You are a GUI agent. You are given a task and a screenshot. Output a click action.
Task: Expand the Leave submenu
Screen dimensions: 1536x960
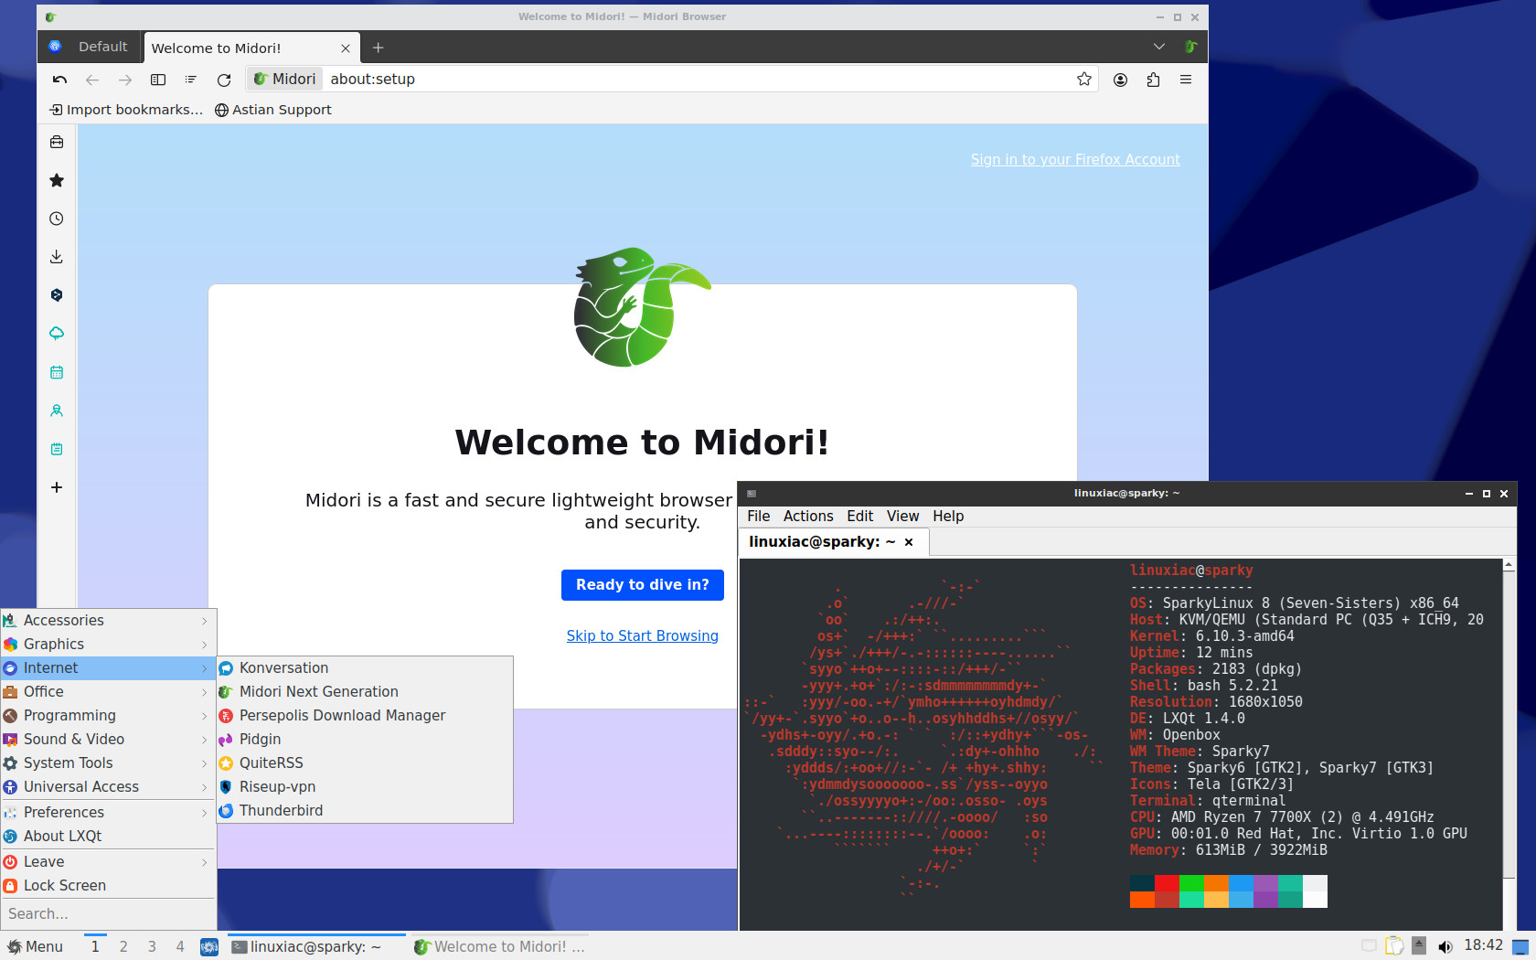click(x=108, y=862)
